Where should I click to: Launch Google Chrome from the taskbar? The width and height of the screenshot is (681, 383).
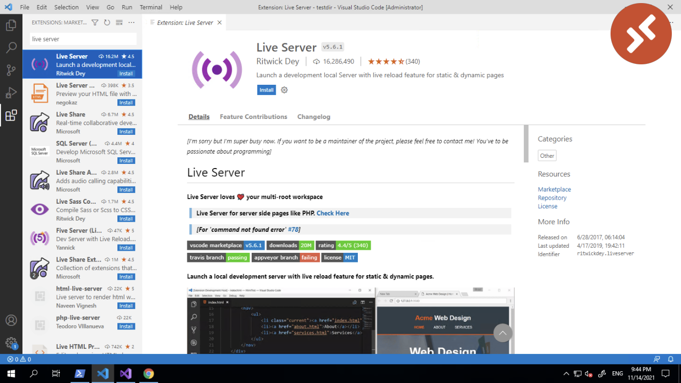tap(149, 373)
